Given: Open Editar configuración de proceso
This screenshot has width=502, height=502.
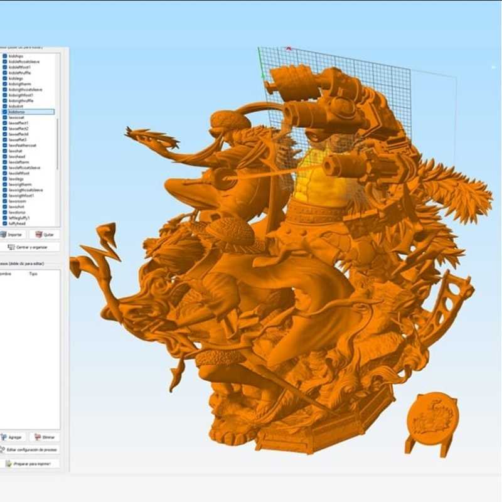Looking at the screenshot, I should (x=29, y=450).
